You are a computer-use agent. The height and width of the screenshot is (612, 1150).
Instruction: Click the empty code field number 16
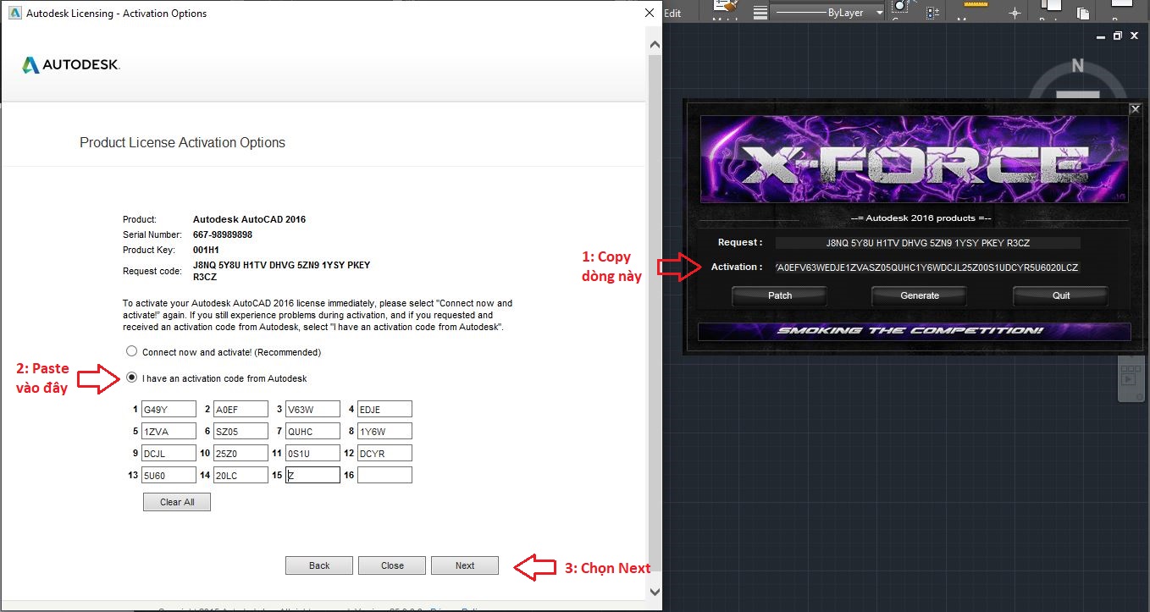(x=384, y=475)
